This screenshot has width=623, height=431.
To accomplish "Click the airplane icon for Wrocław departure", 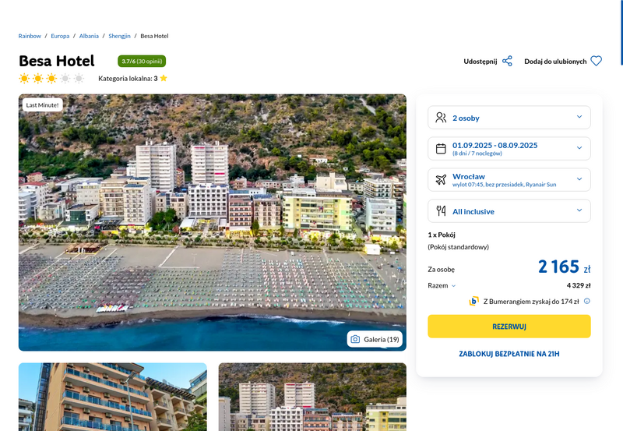I will [441, 180].
